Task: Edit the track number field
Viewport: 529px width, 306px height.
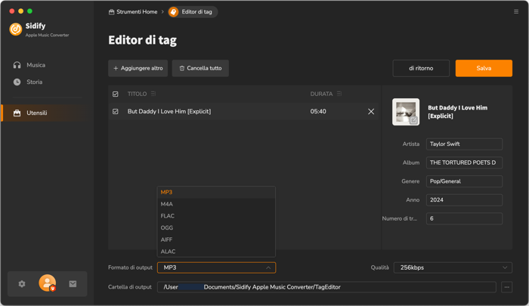Action: click(x=464, y=218)
